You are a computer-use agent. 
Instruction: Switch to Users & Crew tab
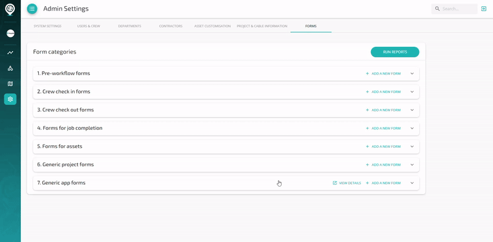click(x=89, y=26)
